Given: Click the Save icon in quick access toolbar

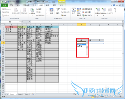Looking at the screenshot, I should pos(5,2).
